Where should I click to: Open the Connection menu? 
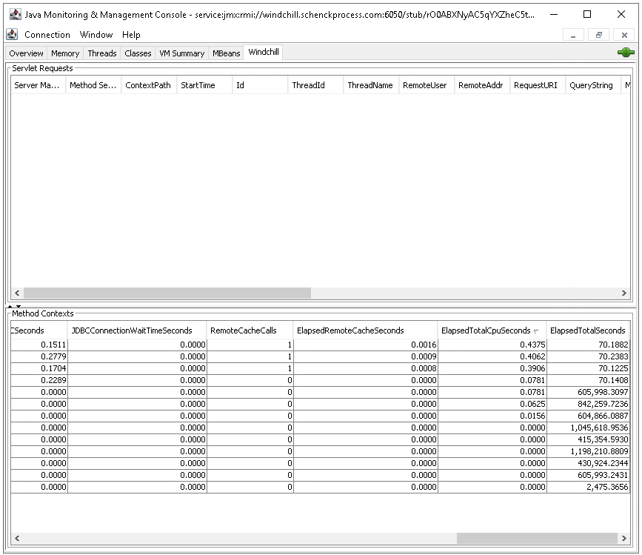[x=47, y=35]
